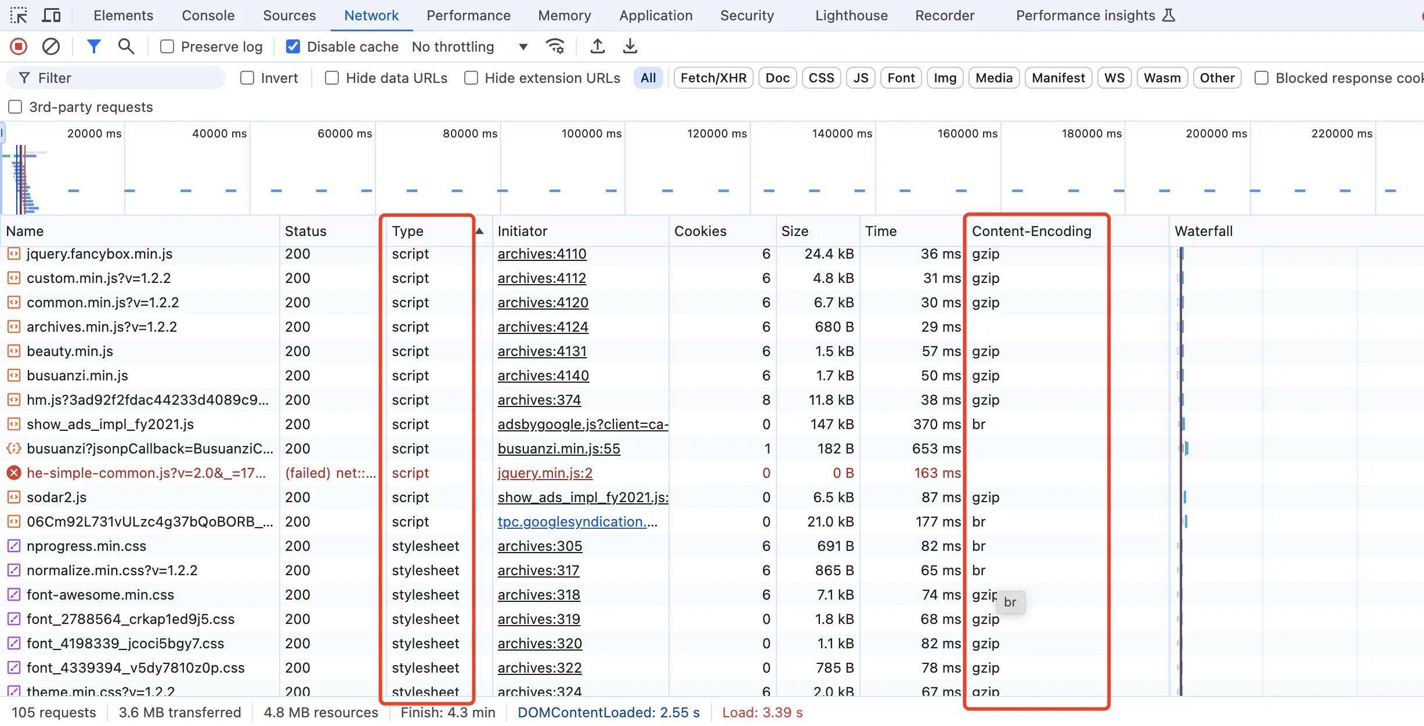
Task: Click the Performance insights flask icon
Action: pos(1169,16)
